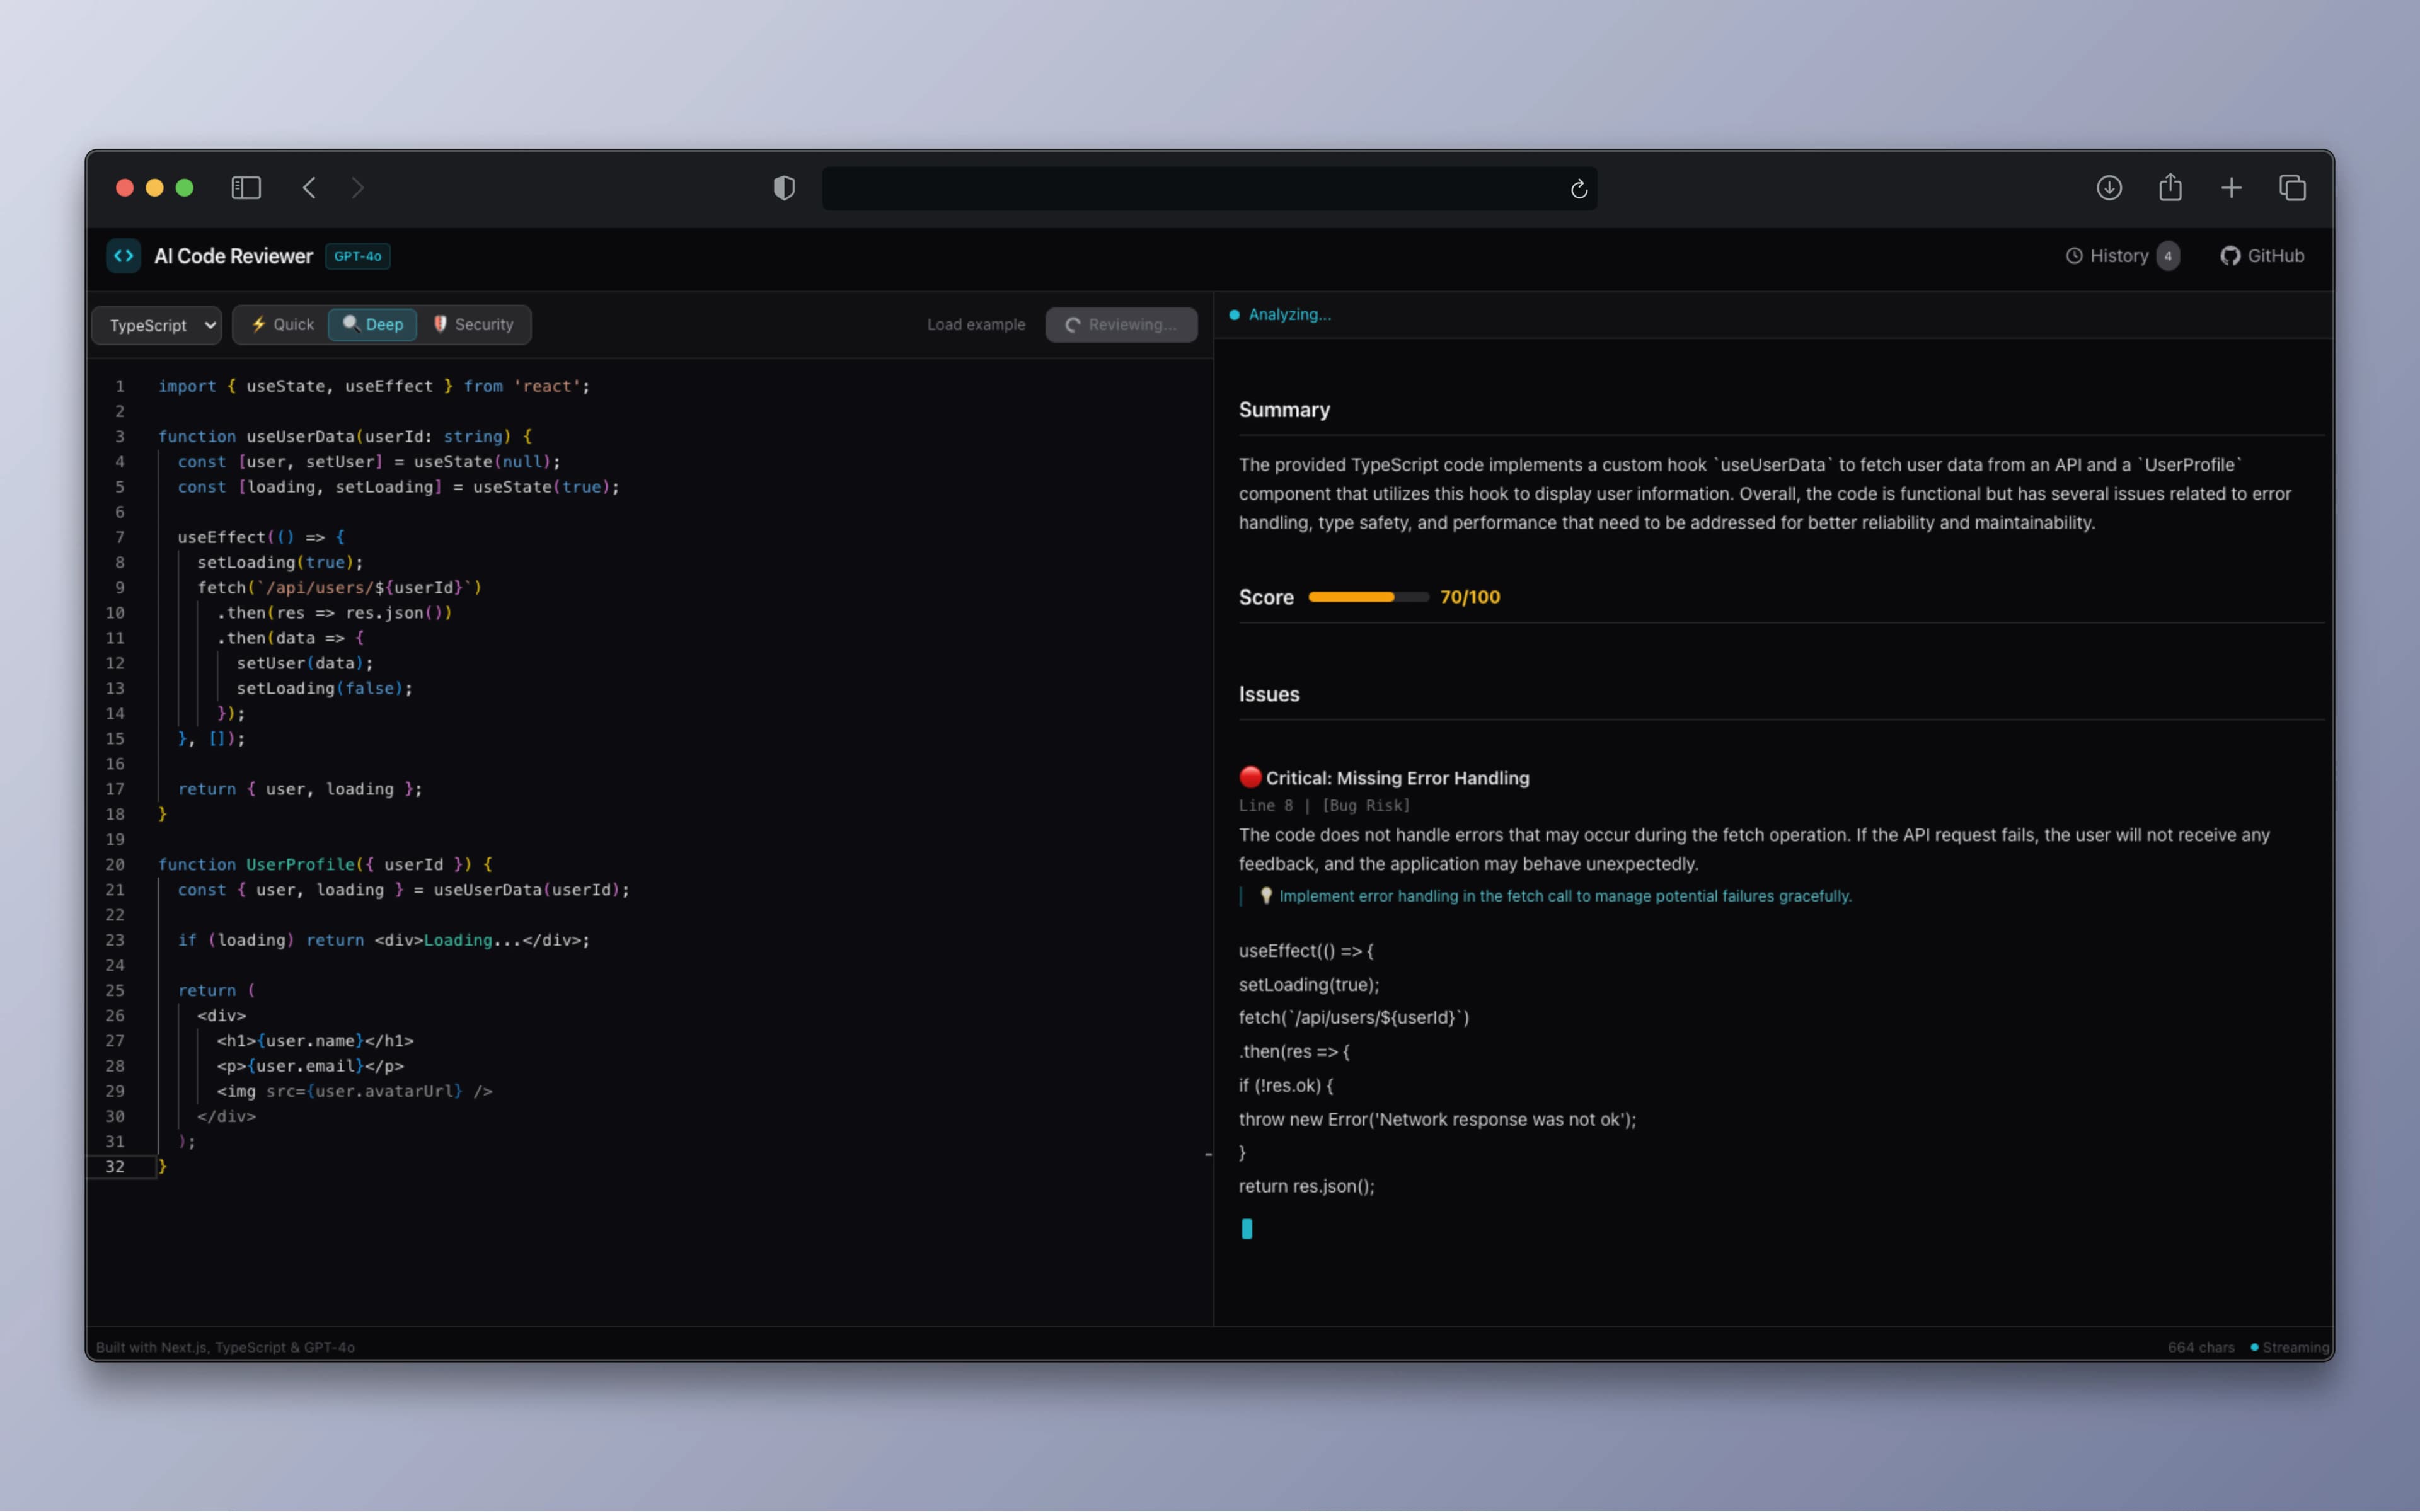Screen dimensions: 2420x1512
Task: Click the 'Implement error handling' suggestion text
Action: point(1565,896)
